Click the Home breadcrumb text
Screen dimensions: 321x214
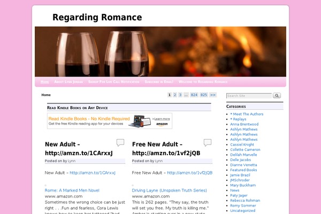point(46,95)
